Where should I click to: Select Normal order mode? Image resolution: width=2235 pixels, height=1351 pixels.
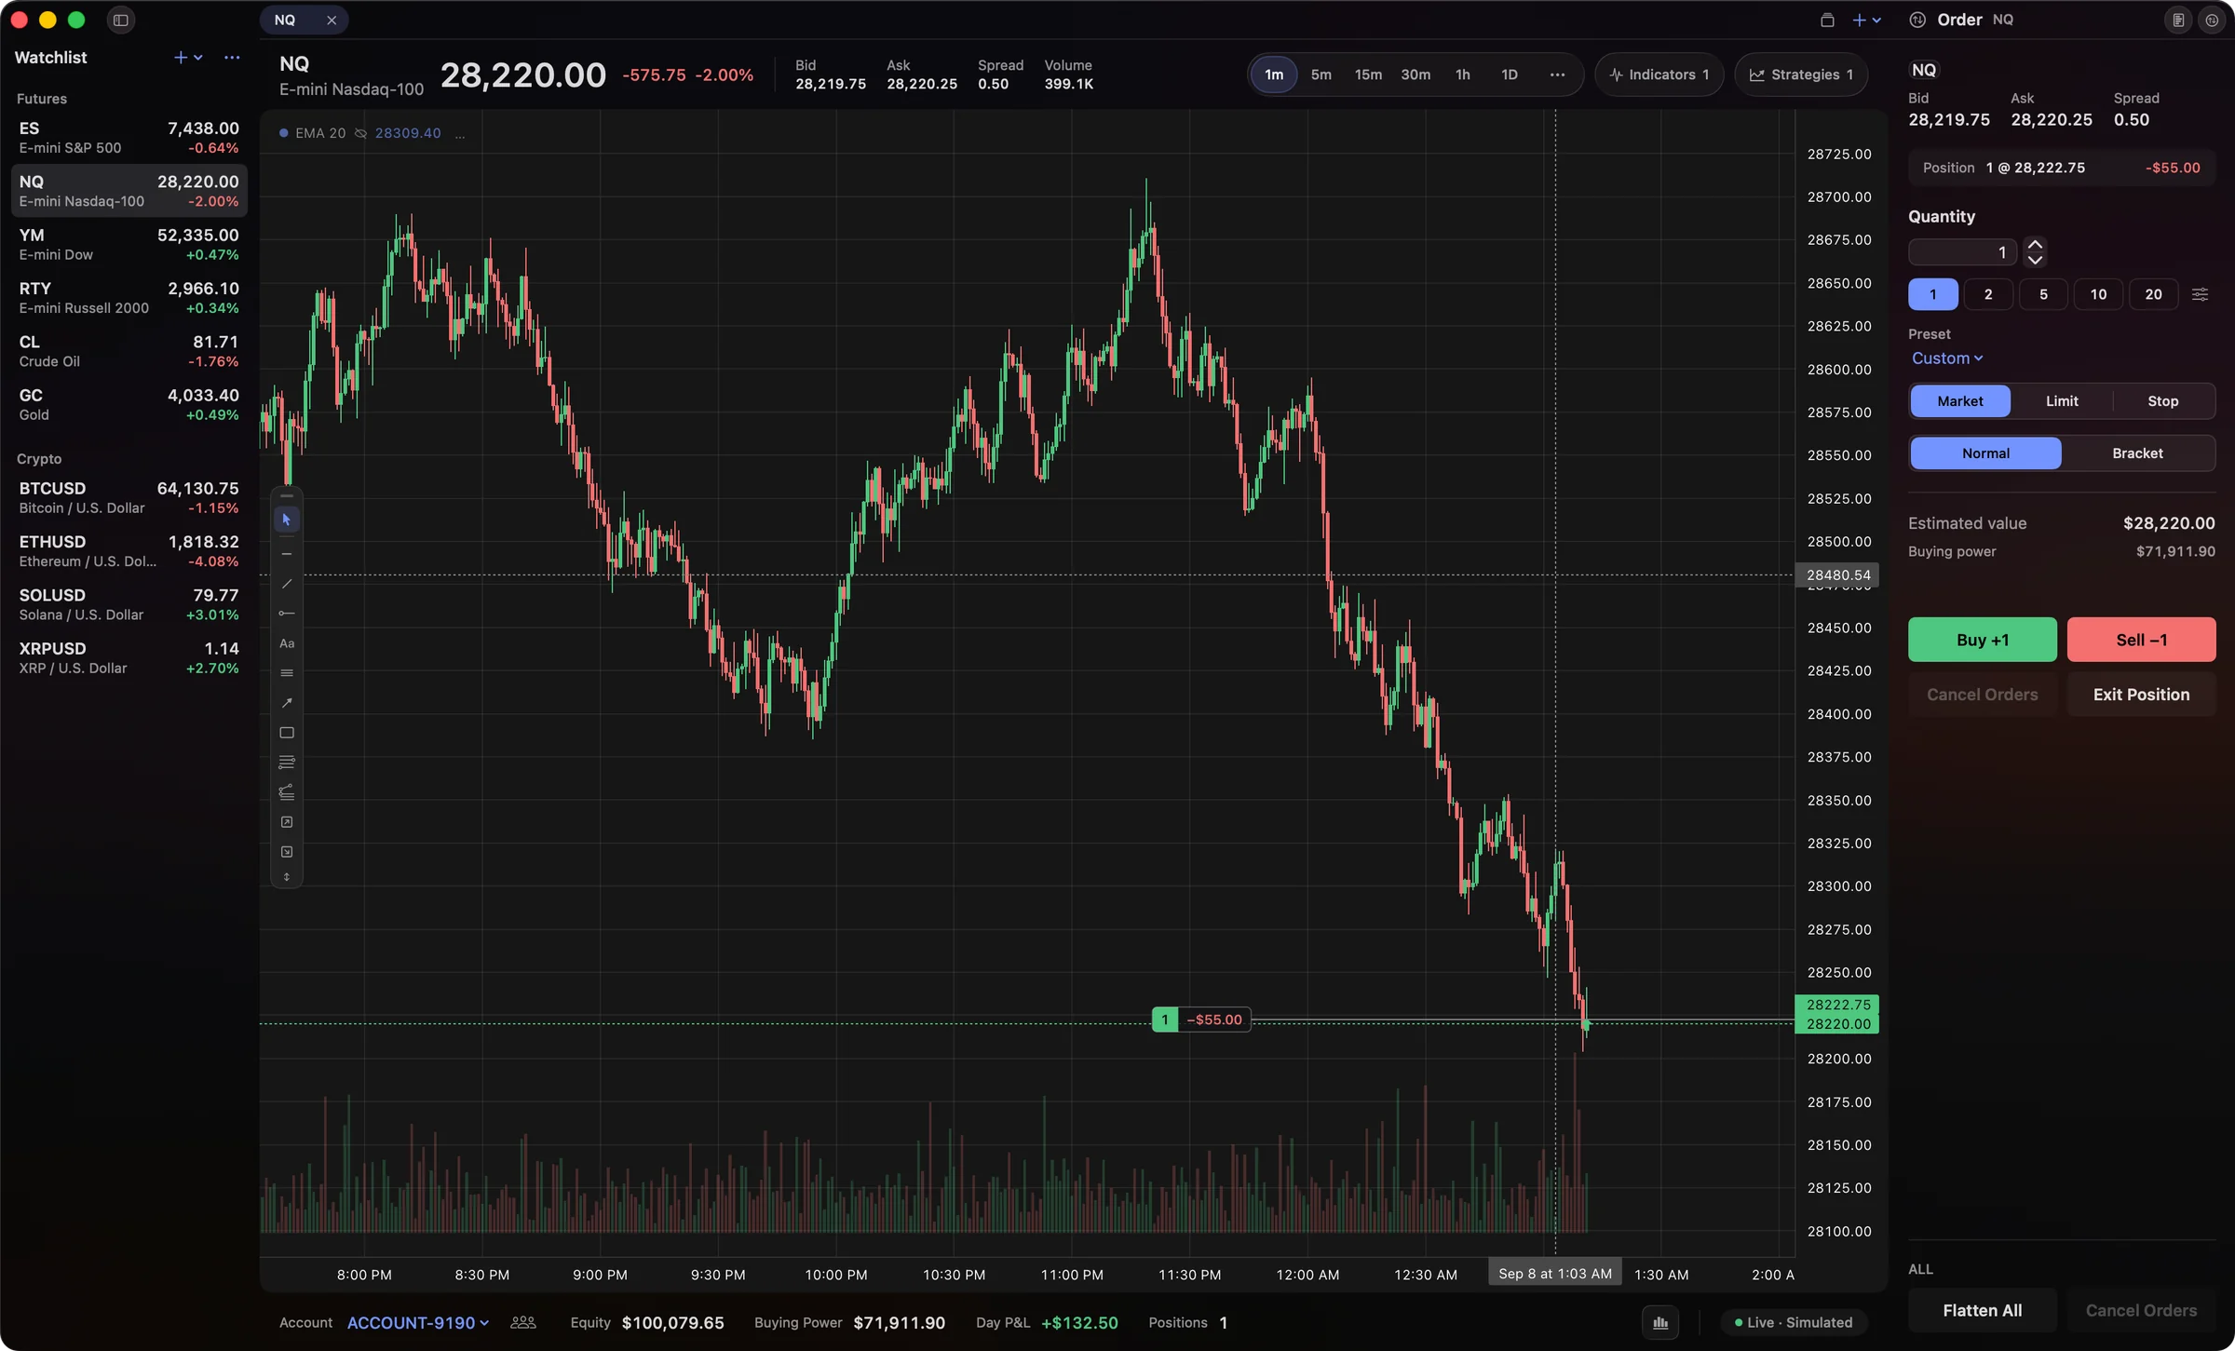point(1985,453)
